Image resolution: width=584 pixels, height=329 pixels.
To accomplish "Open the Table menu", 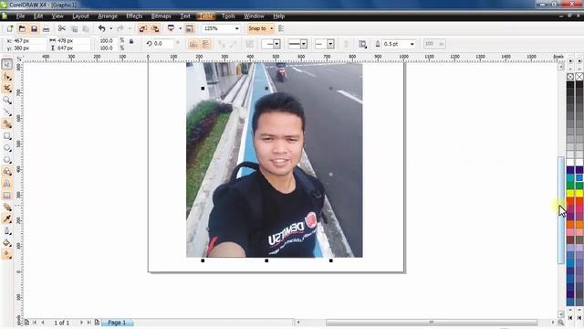I will 205,16.
